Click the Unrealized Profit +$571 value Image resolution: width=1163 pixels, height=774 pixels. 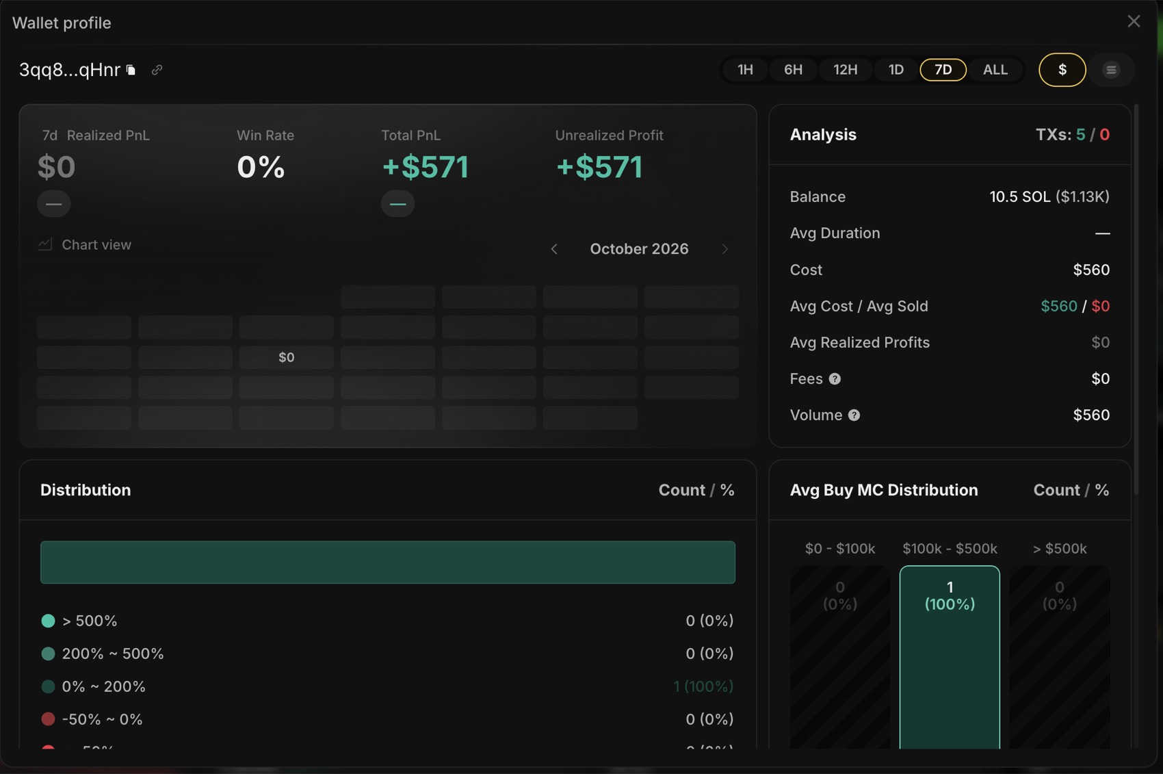[599, 167]
